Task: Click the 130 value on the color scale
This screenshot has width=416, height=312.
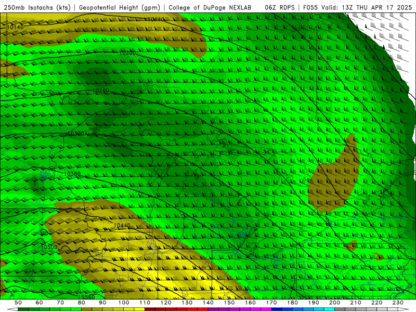Action: (x=187, y=303)
